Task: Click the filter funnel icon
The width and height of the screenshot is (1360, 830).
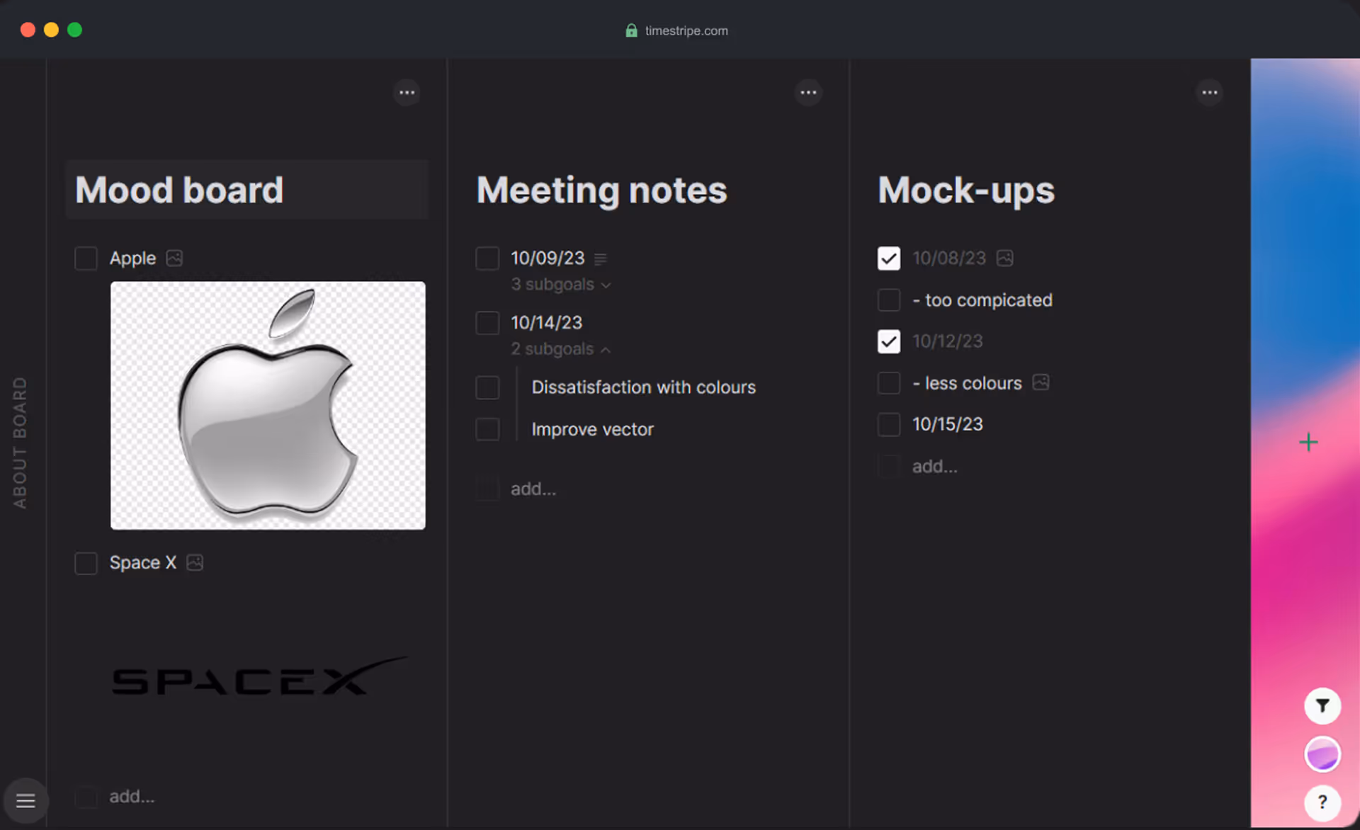Action: (1322, 706)
